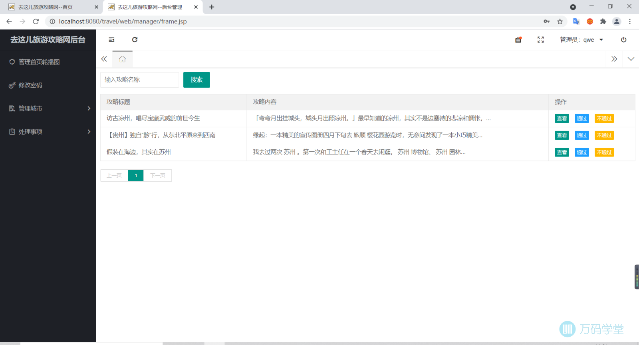639x345 pixels.
Task: Click 通过 for 访古凉州 row
Action: click(x=582, y=118)
